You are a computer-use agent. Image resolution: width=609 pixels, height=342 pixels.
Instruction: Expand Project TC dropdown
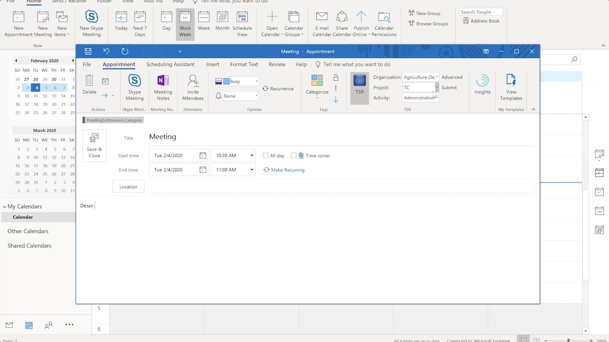point(437,87)
